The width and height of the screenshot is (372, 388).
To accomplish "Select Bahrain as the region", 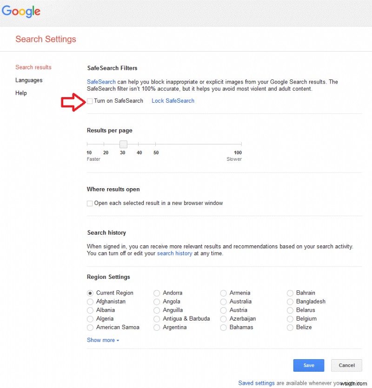I will 290,293.
